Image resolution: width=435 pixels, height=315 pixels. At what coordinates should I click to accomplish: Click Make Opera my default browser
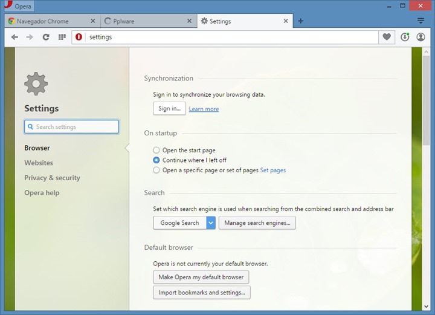(201, 277)
